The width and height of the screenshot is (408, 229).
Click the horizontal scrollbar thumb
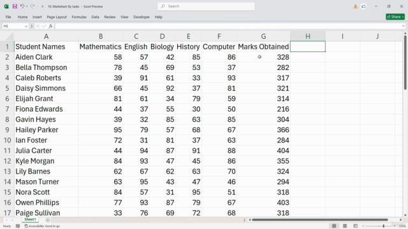[320, 219]
